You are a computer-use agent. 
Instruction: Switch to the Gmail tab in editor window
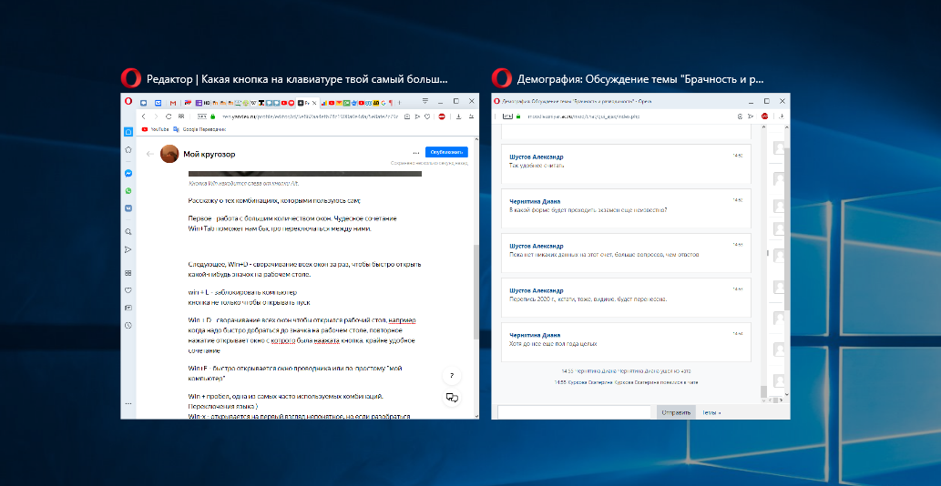pos(173,103)
